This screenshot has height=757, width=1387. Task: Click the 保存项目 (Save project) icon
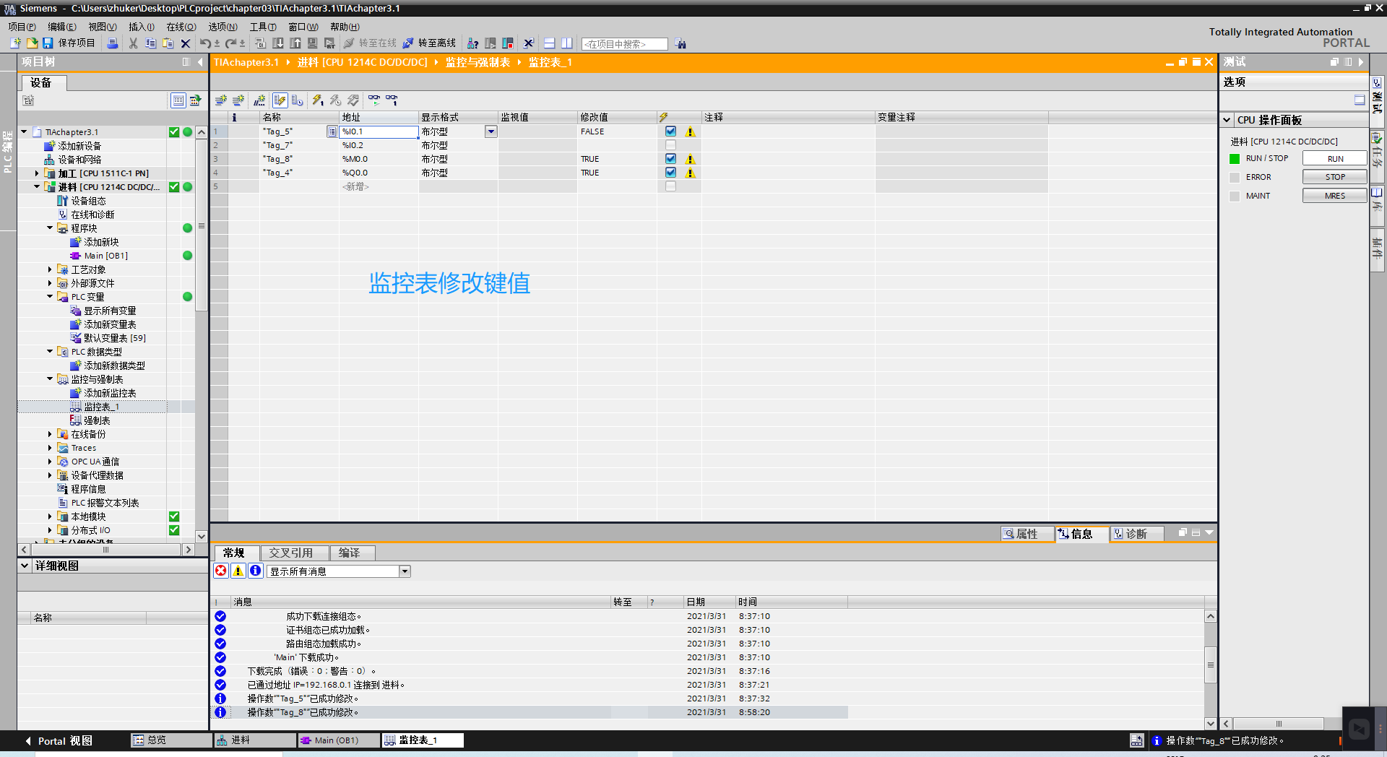(69, 43)
